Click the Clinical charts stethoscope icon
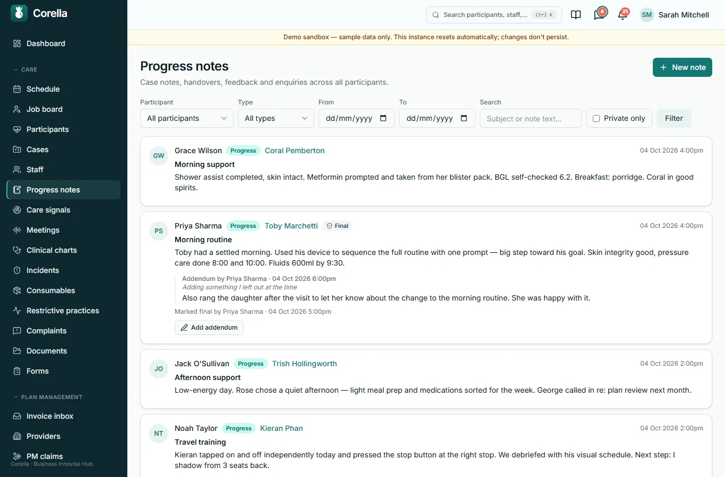The image size is (725, 477). [x=17, y=250]
